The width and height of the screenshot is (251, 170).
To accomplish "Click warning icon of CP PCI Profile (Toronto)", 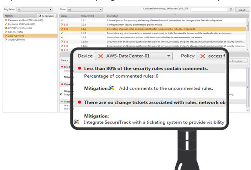I will [6, 28].
